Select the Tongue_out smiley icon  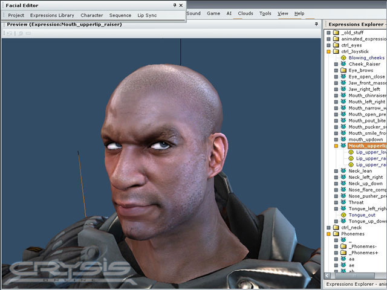(343, 215)
